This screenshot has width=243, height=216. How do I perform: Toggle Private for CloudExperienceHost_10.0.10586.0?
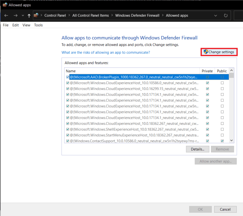208,83
